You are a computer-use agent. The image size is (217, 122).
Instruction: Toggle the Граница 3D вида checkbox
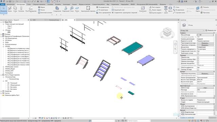click(x=198, y=69)
